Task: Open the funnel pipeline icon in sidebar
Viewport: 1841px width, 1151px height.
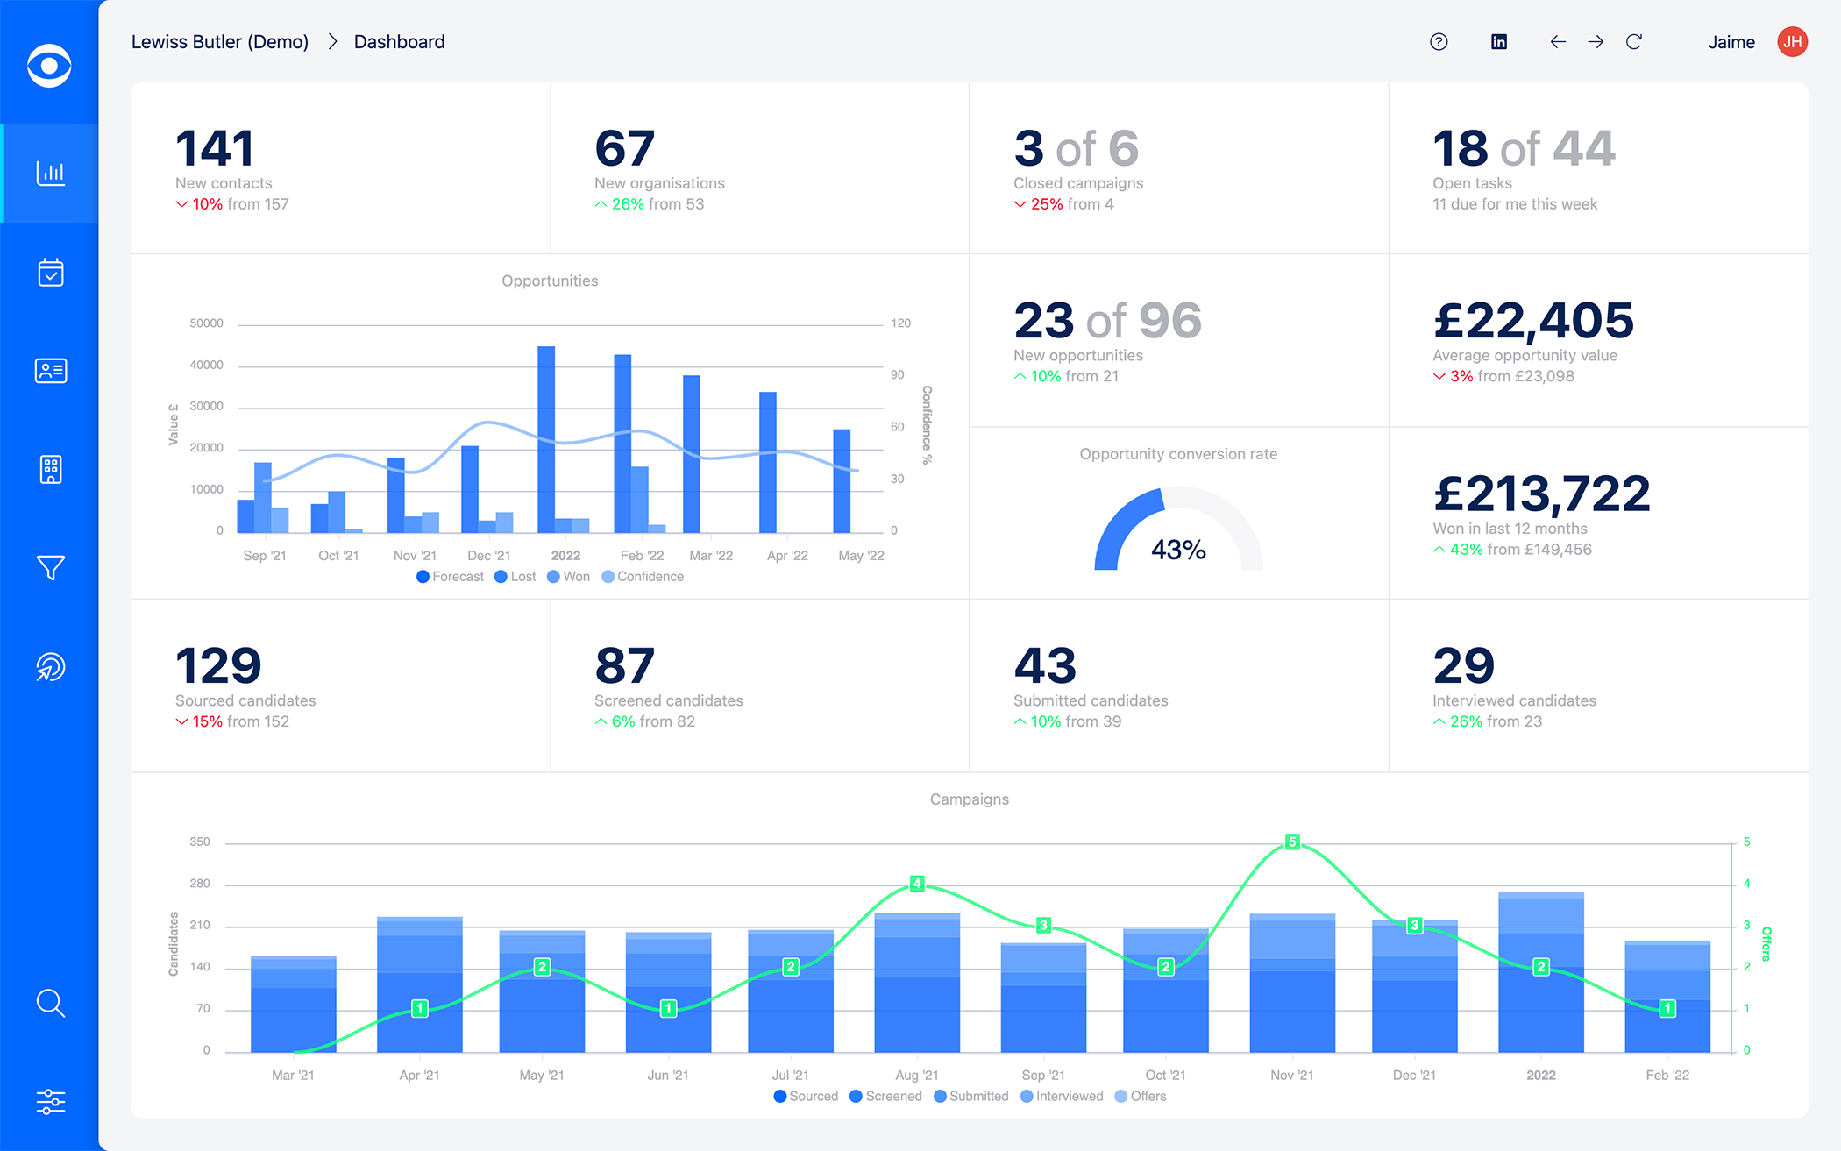Action: [50, 568]
